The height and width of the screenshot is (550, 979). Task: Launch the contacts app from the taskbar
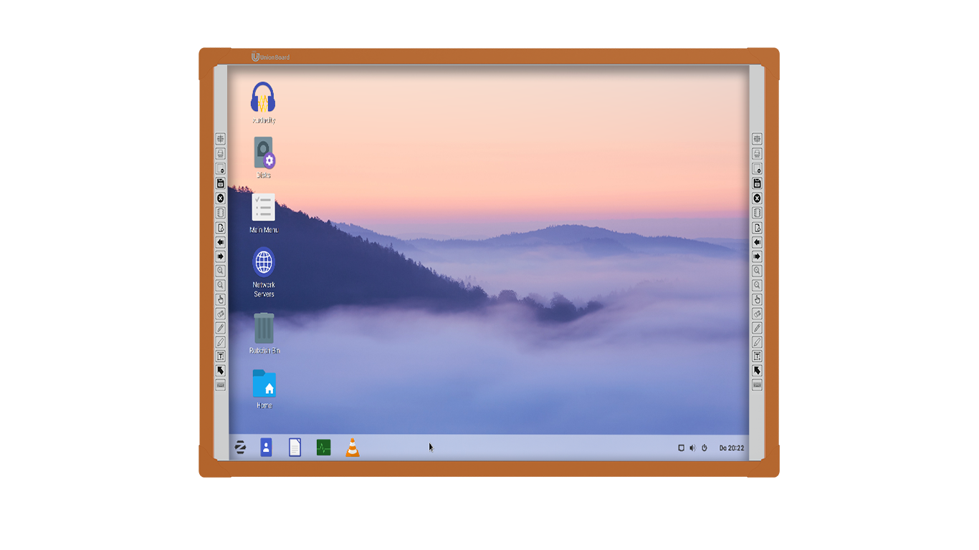click(x=266, y=448)
